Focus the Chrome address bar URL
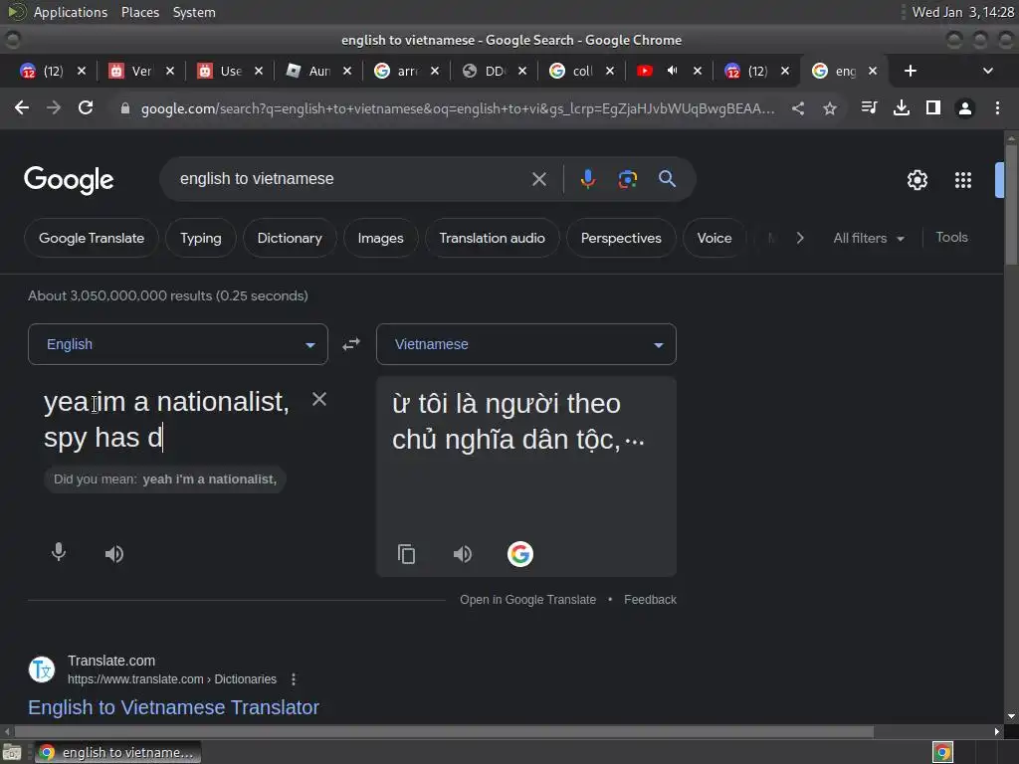Screen dimensions: 1019x764 coord(458,108)
